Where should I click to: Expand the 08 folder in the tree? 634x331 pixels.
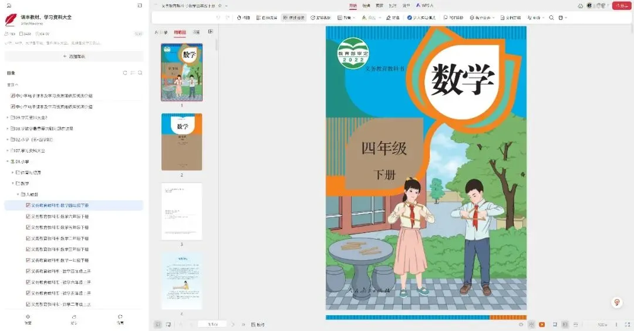tap(8, 129)
